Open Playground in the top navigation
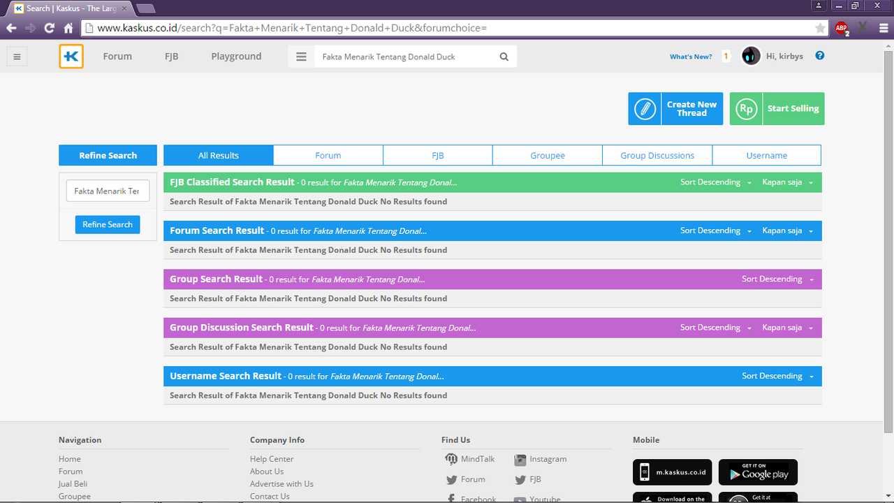The width and height of the screenshot is (894, 503). coord(236,57)
